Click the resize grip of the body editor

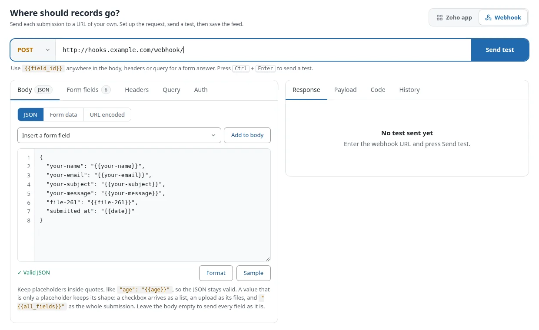(267, 258)
